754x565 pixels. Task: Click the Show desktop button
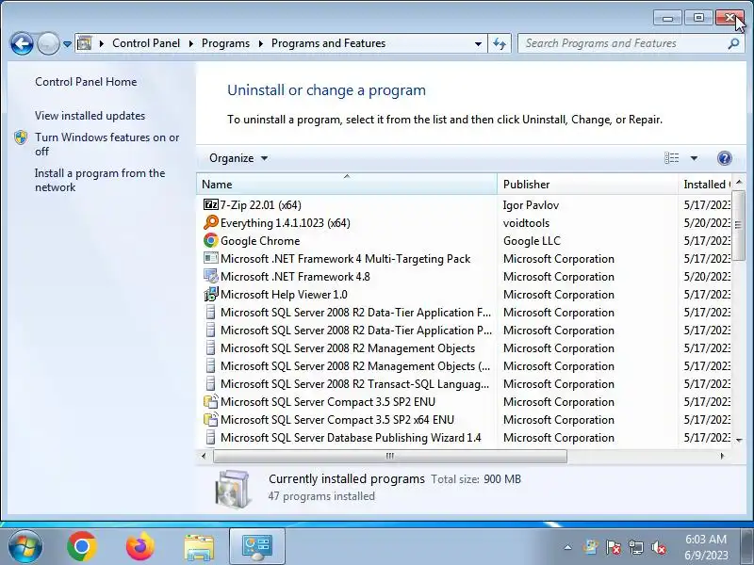coord(748,547)
